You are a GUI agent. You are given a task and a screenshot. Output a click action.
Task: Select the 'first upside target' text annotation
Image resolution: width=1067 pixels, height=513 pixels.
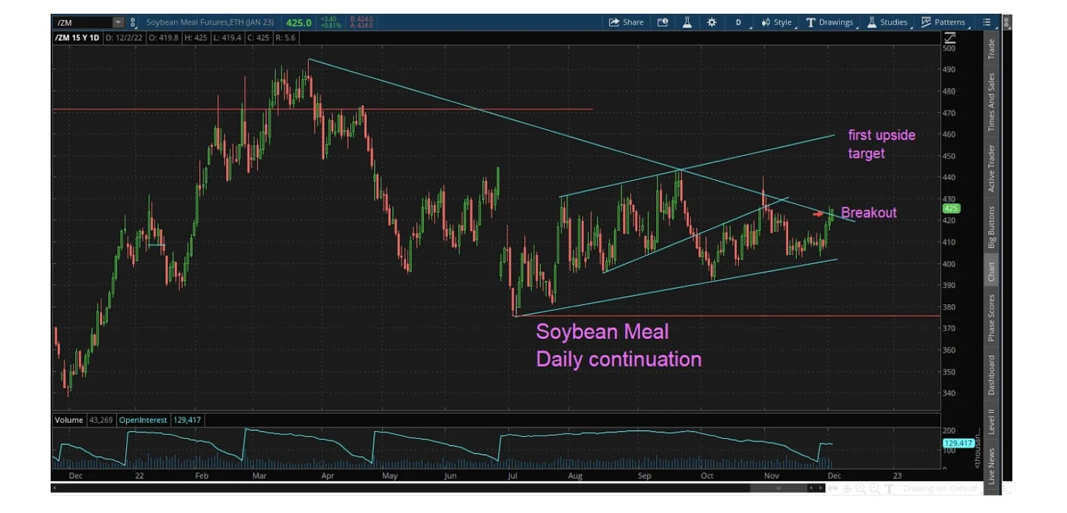click(x=882, y=144)
